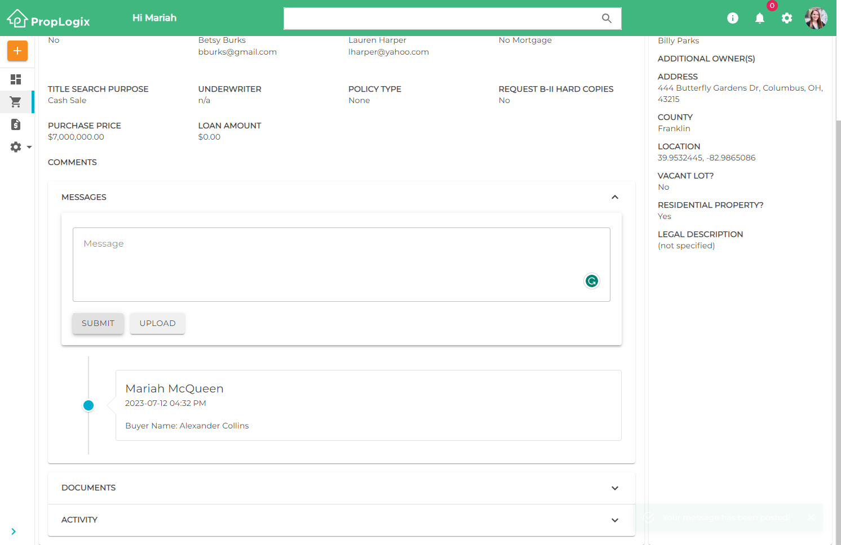Open notifications bell
841x545 pixels.
tap(760, 18)
